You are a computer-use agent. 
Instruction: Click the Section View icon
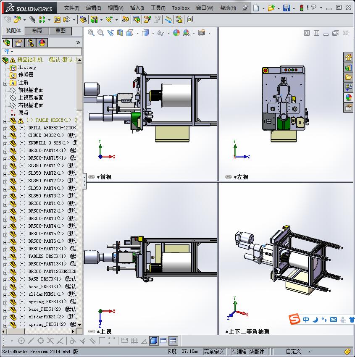[120, 33]
